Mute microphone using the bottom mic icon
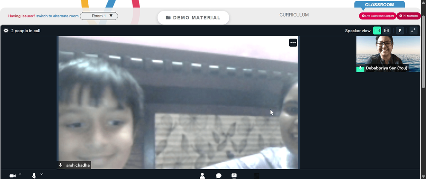 tap(34, 176)
